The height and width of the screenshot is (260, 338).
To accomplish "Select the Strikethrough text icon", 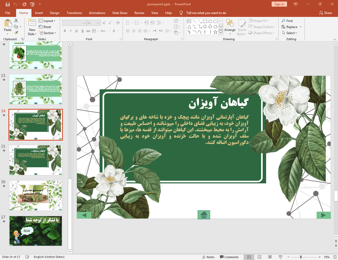I will coord(88,31).
